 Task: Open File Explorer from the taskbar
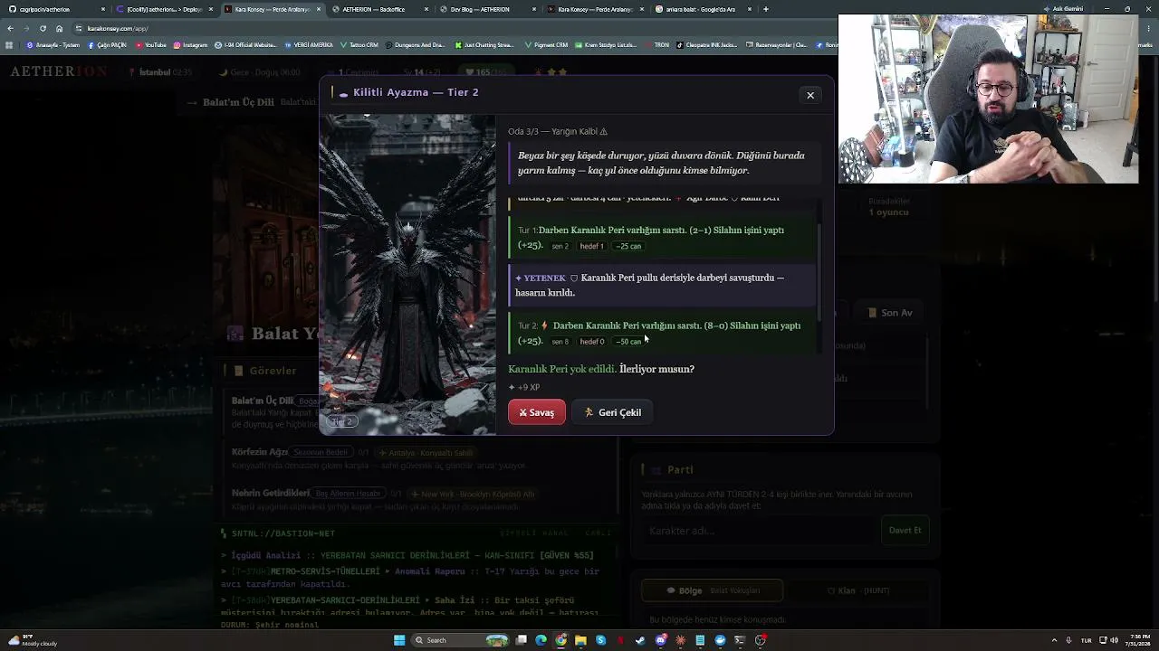[581, 640]
